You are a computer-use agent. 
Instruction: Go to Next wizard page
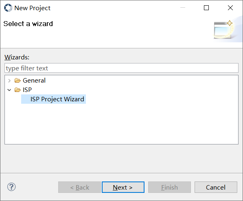123,187
